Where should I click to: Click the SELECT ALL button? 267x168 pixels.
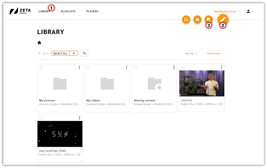click(60, 53)
